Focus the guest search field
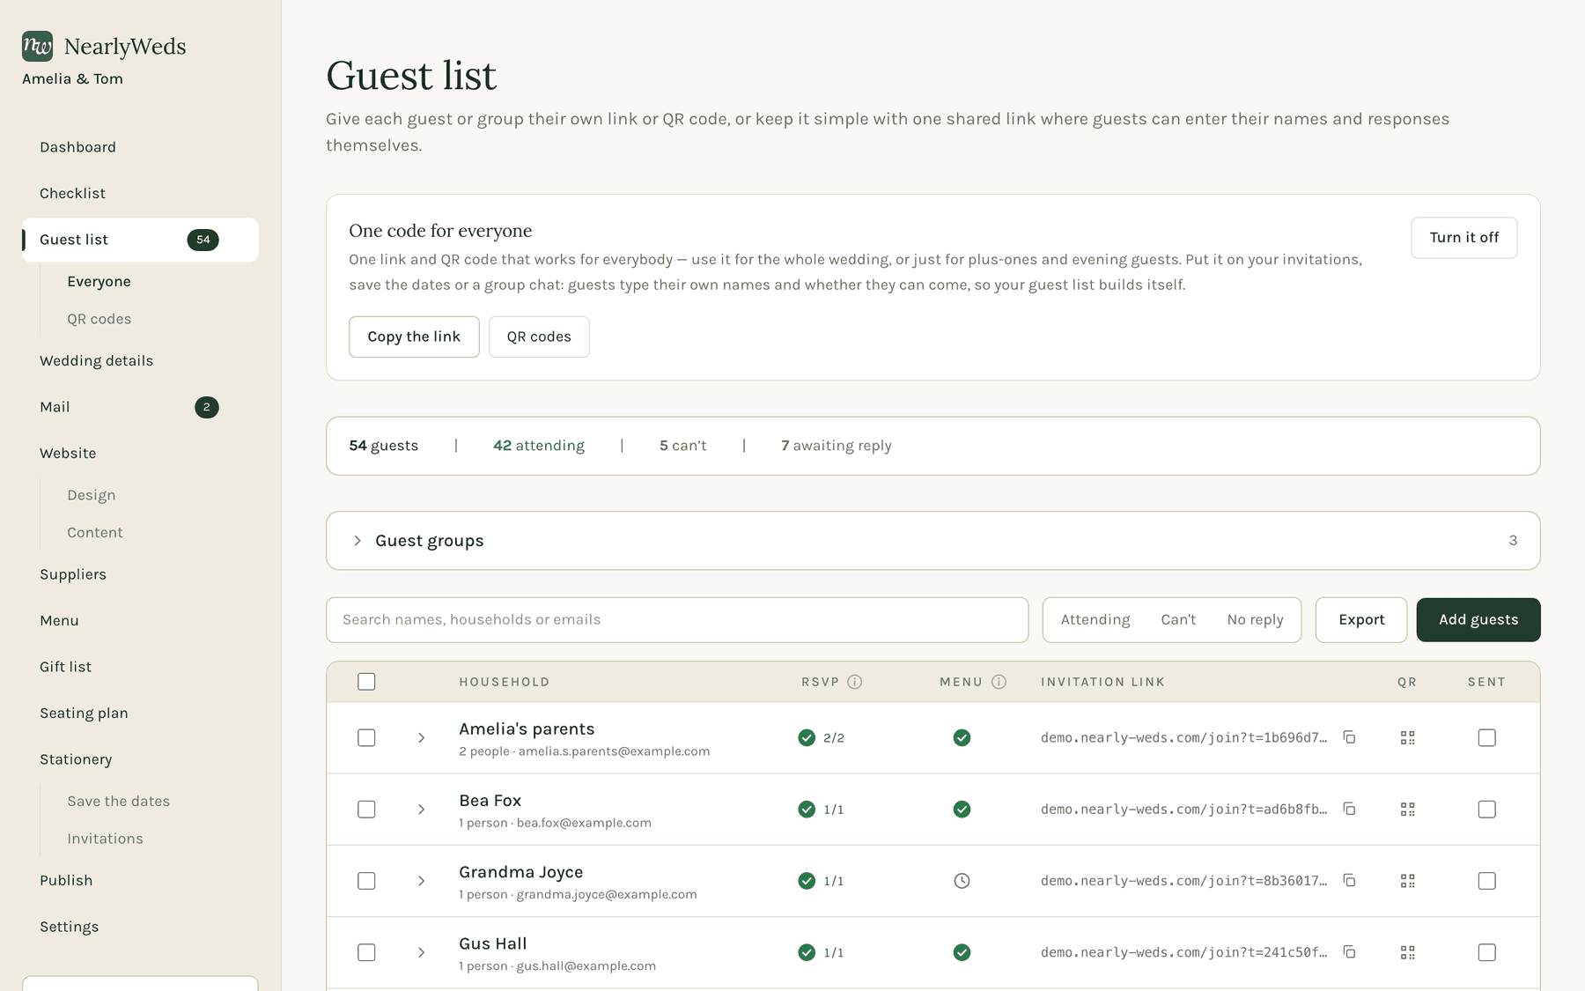 pyautogui.click(x=677, y=619)
